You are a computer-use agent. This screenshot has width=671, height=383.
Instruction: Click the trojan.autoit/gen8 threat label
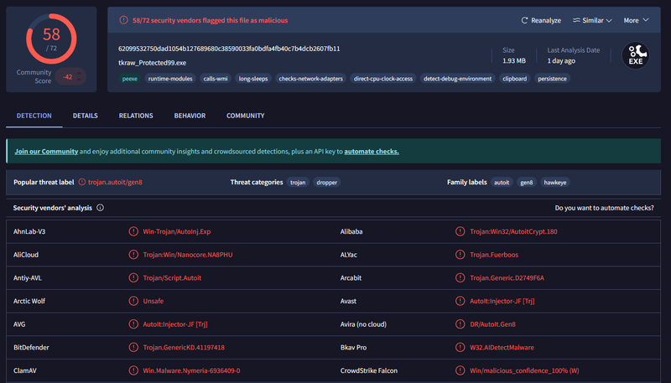(x=115, y=182)
